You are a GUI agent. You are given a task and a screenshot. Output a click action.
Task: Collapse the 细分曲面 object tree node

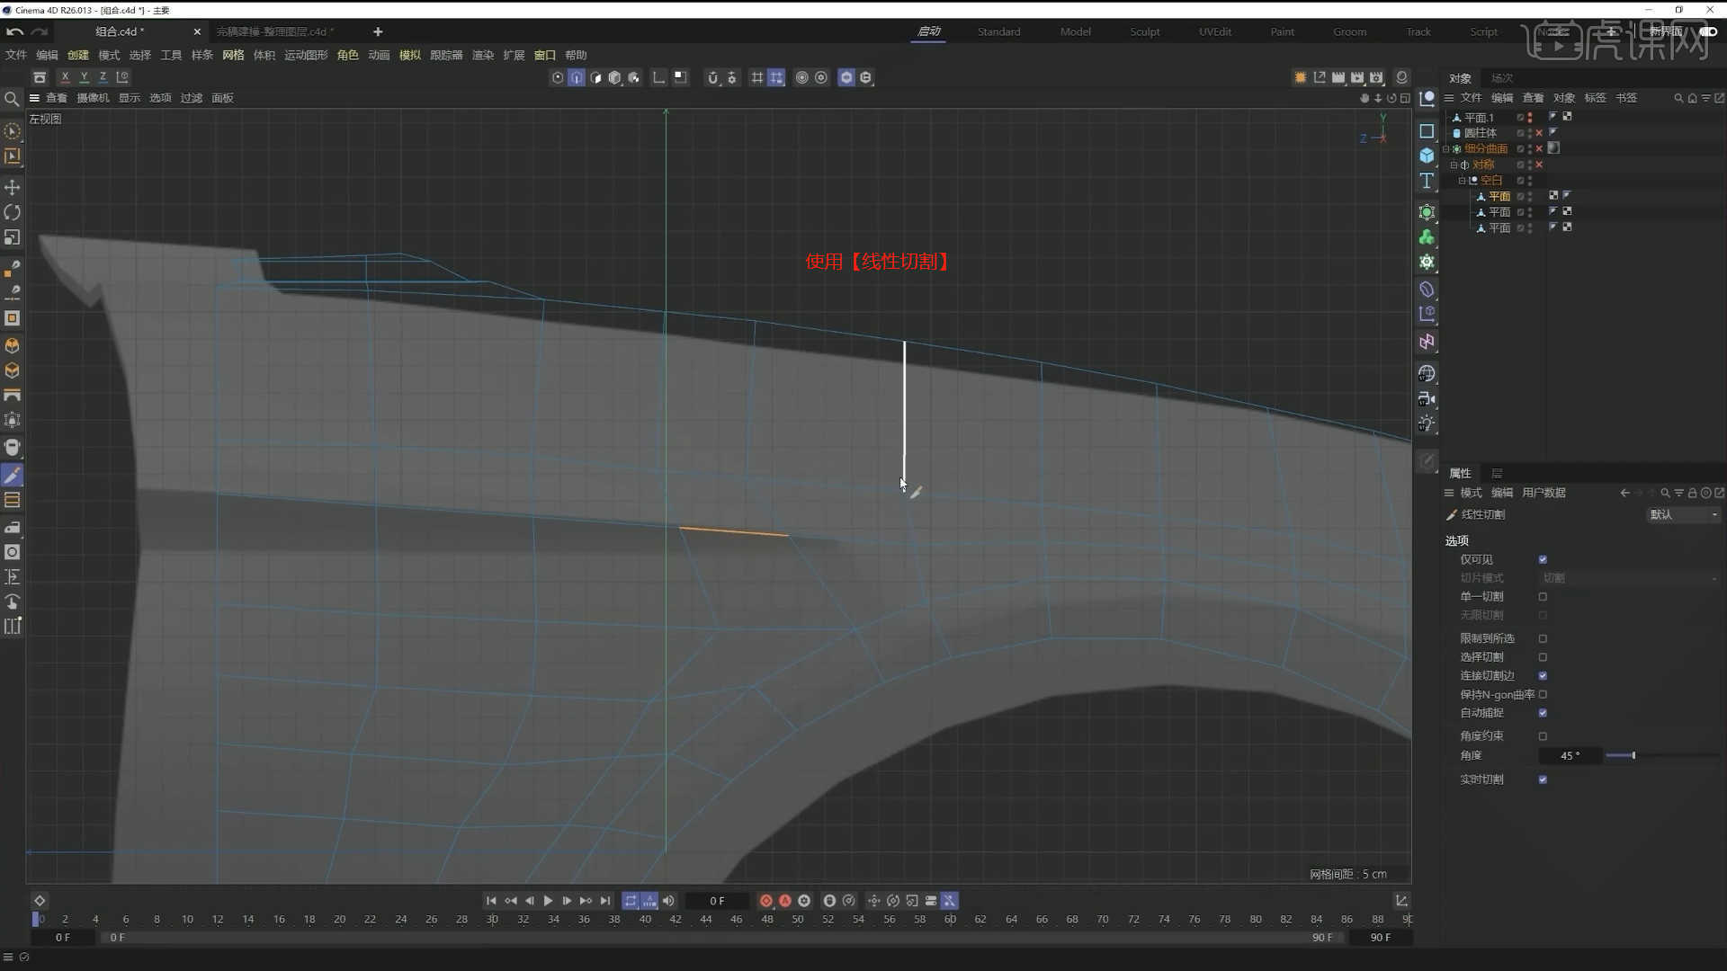1446,149
